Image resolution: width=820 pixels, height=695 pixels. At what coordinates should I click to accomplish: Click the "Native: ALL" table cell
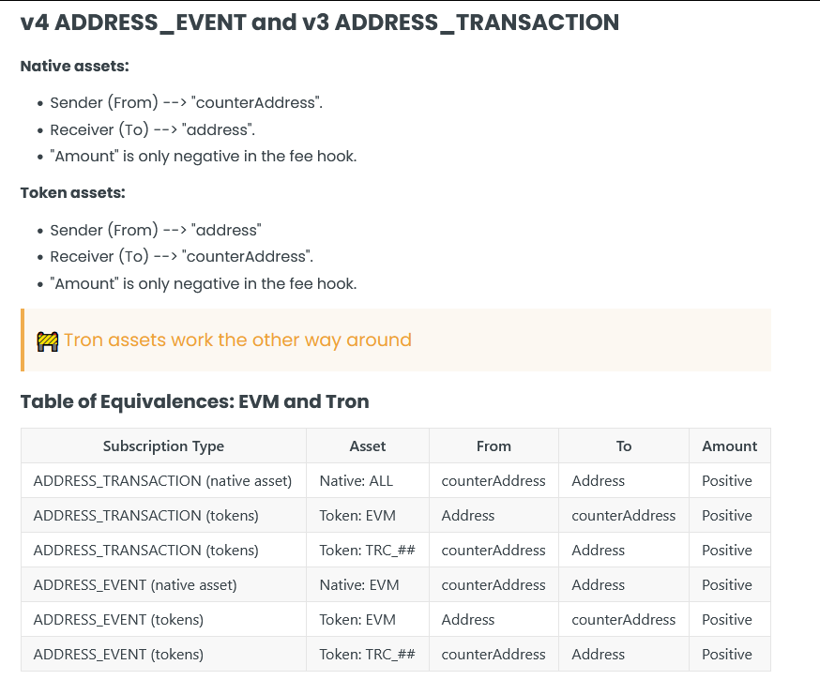point(357,481)
